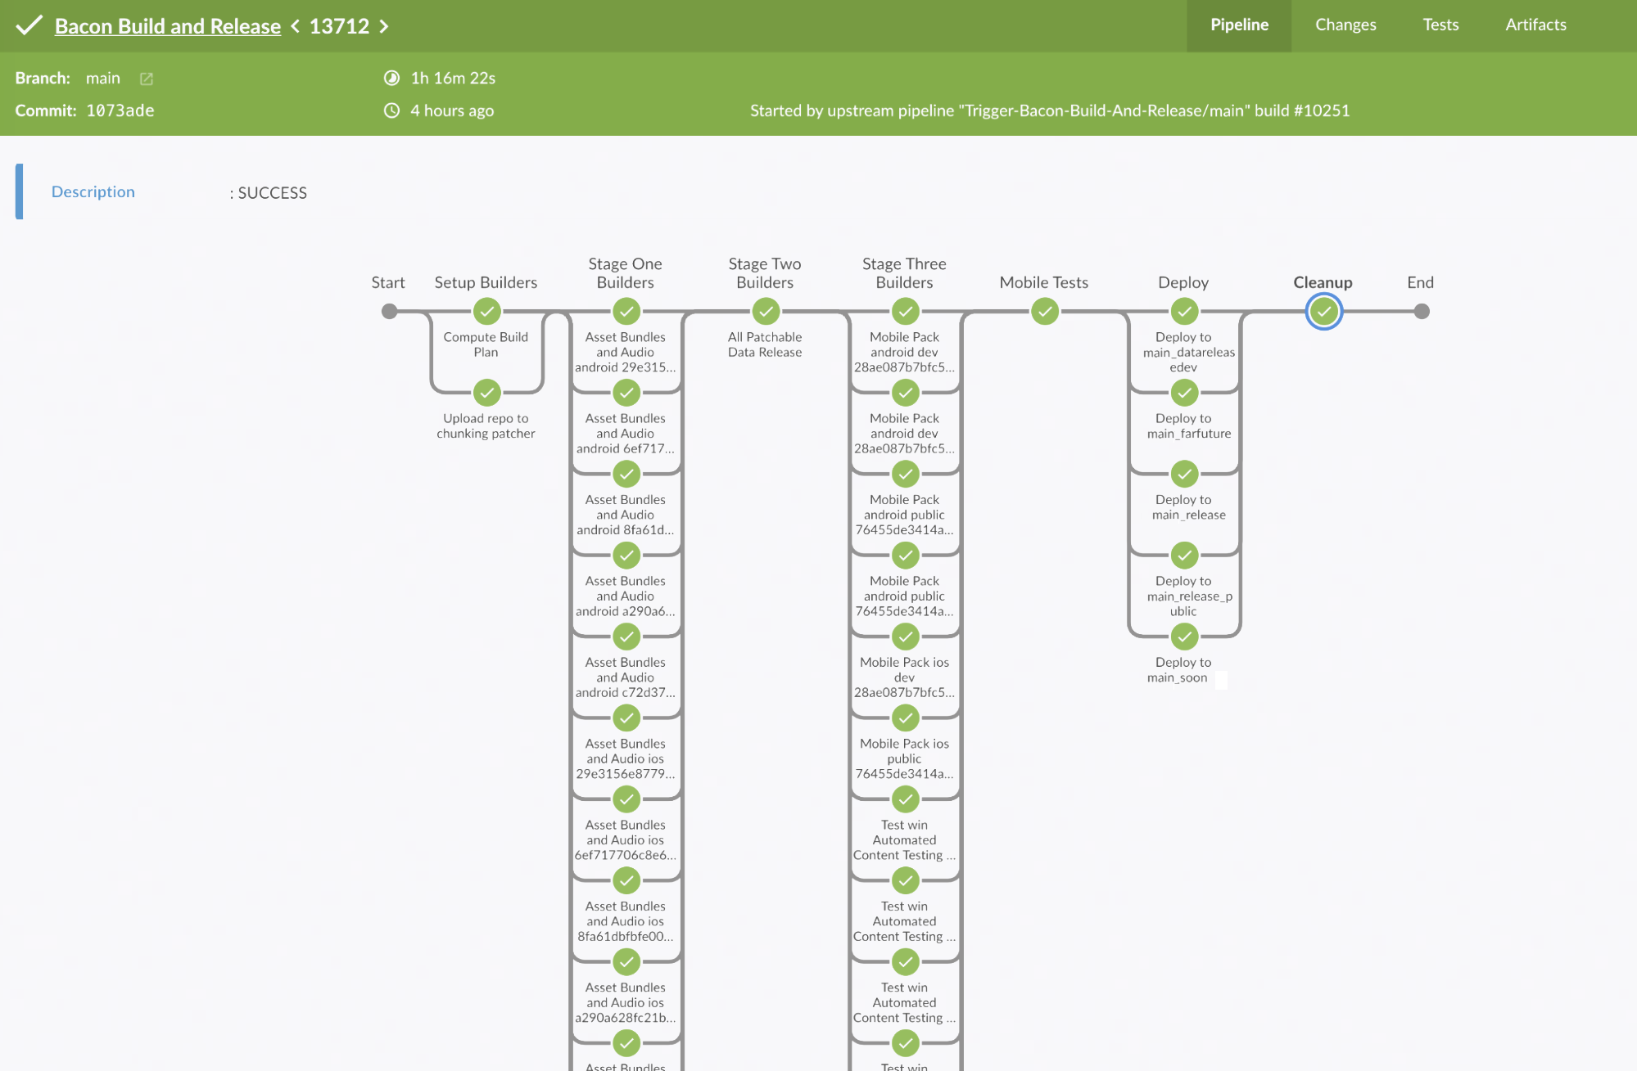Viewport: 1637px width, 1071px height.
Task: Open the Changes tab
Action: 1345,25
